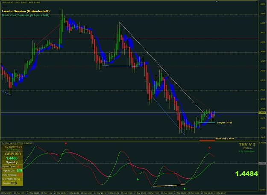This screenshot has height=195, width=267.
Task: Click the '1.4460' price axis label
Action: click(262, 128)
